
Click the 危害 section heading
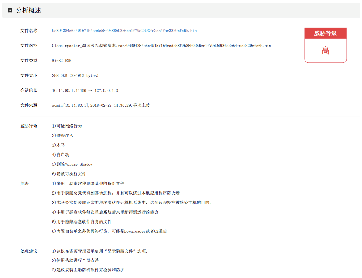24,183
